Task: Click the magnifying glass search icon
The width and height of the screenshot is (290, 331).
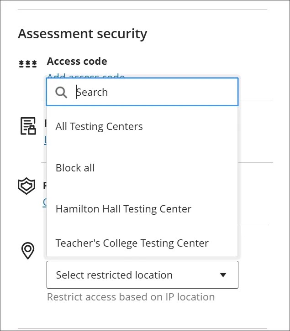Action: click(x=62, y=93)
